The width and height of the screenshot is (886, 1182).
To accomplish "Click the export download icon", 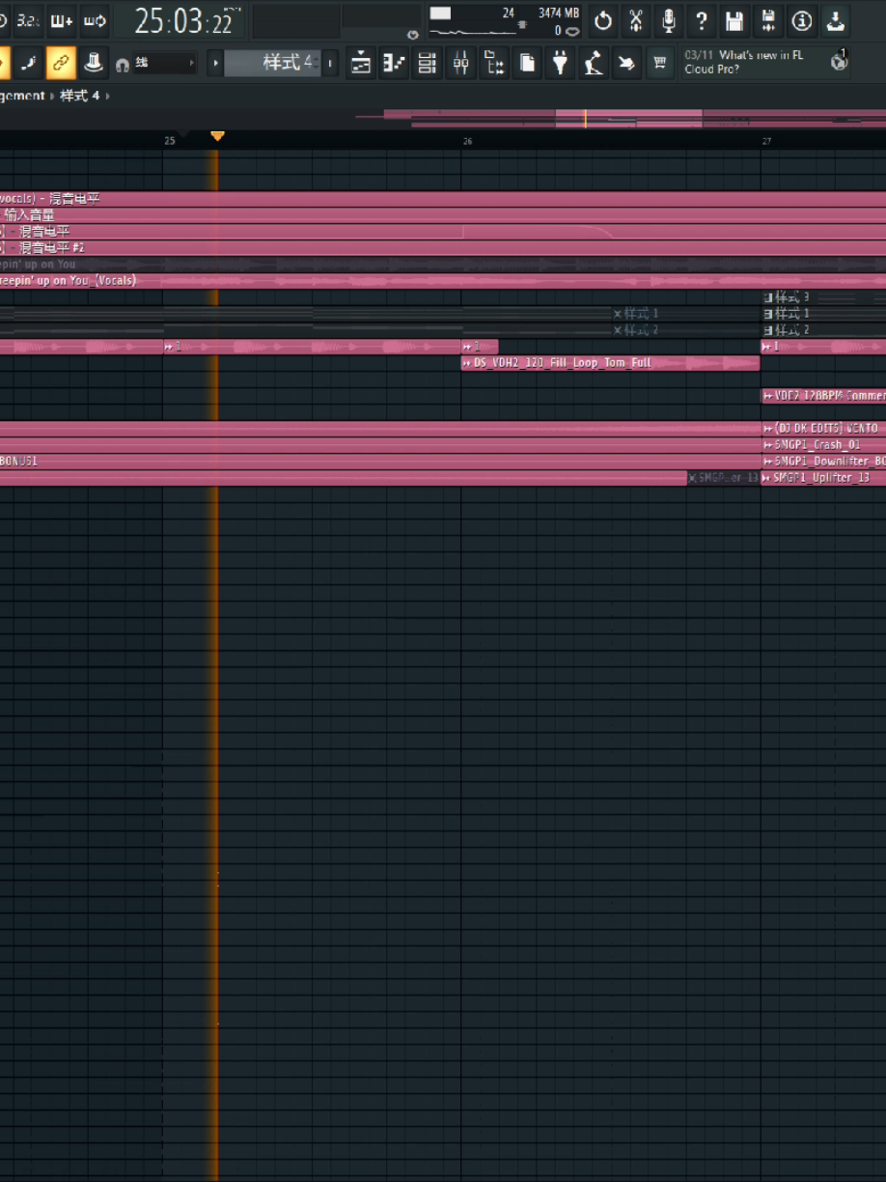I will (x=835, y=20).
